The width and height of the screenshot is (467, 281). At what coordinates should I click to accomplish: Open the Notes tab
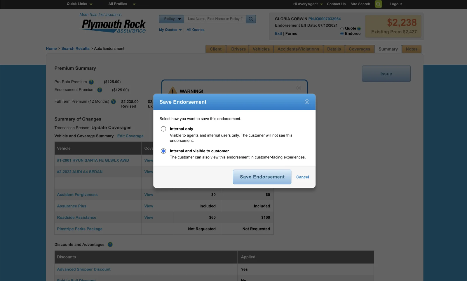click(412, 49)
